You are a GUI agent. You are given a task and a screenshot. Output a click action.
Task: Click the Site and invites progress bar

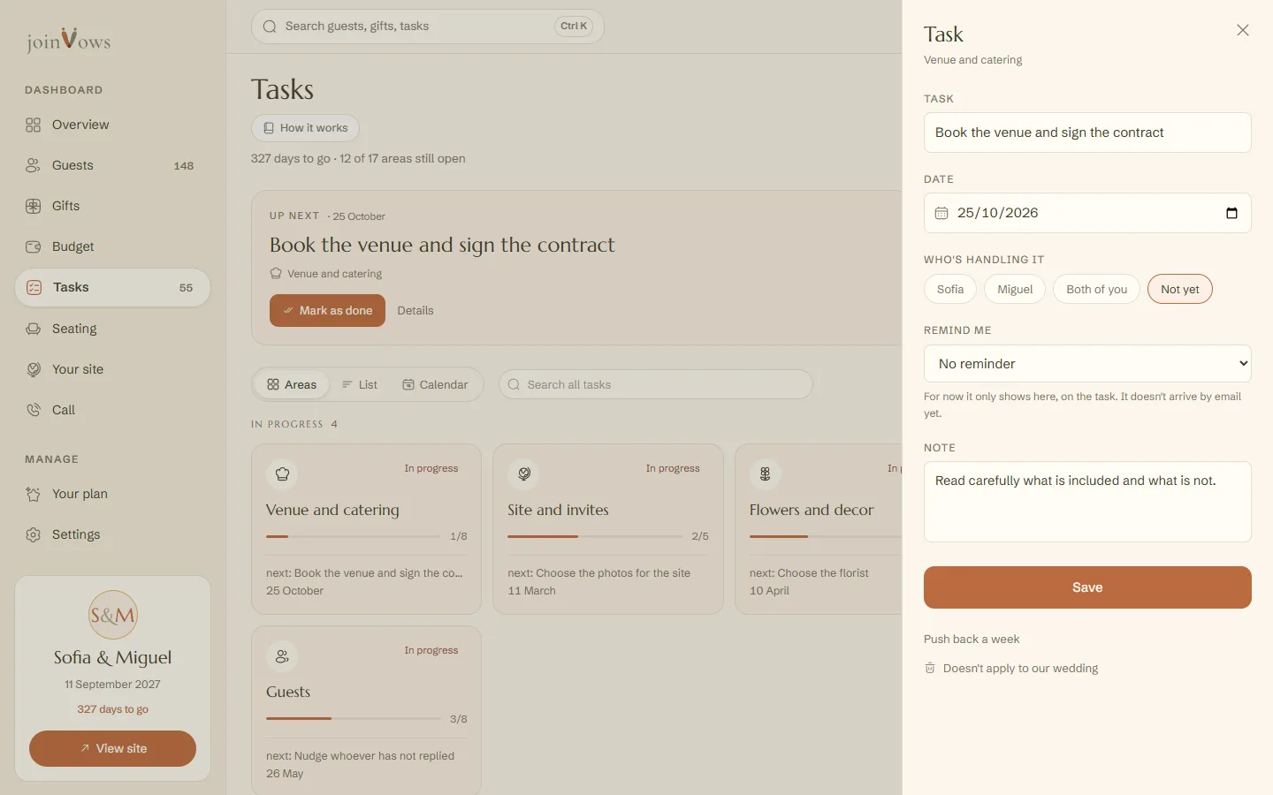pyautogui.click(x=595, y=536)
